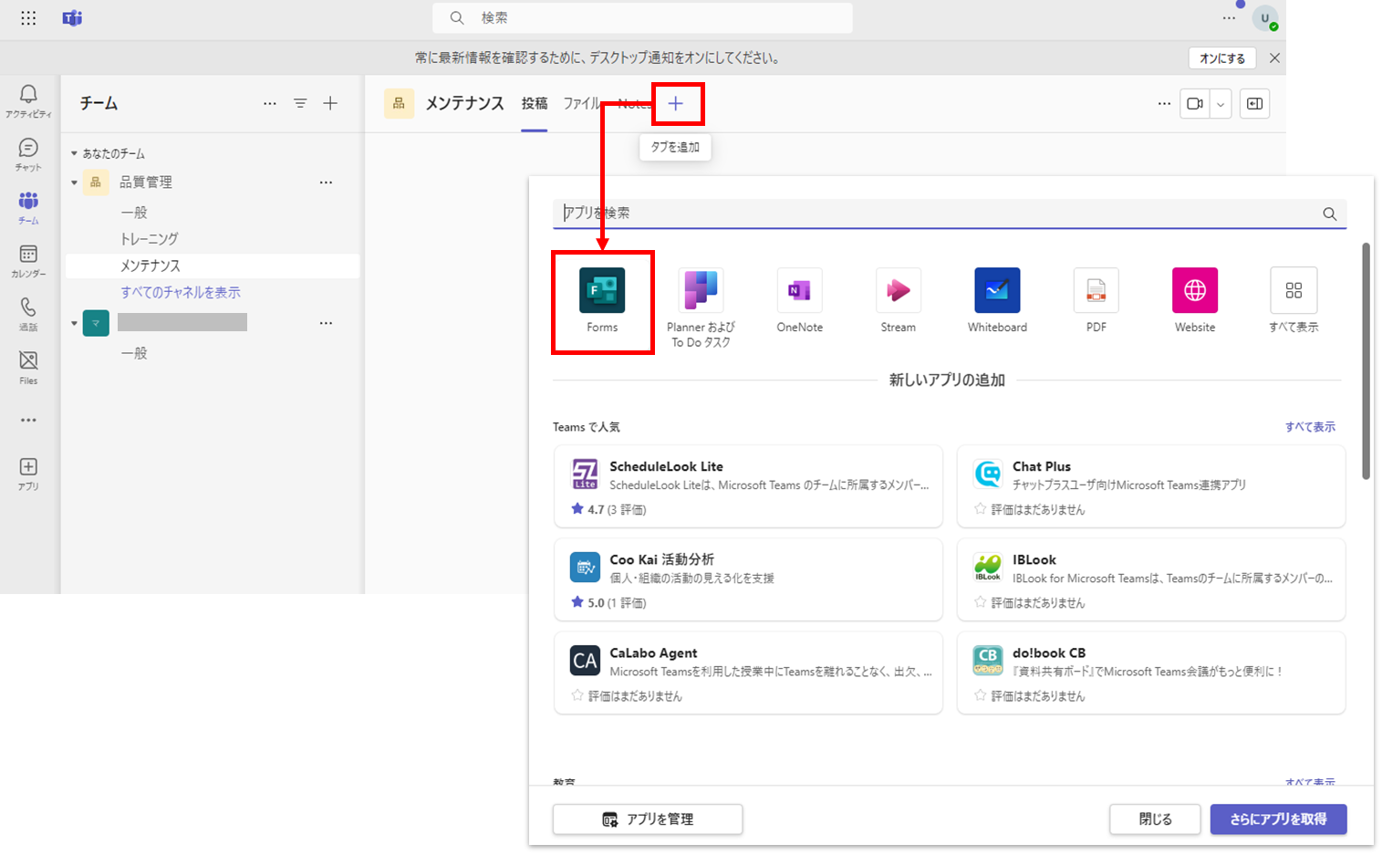Dismiss the desktop notification banner

[1274, 58]
